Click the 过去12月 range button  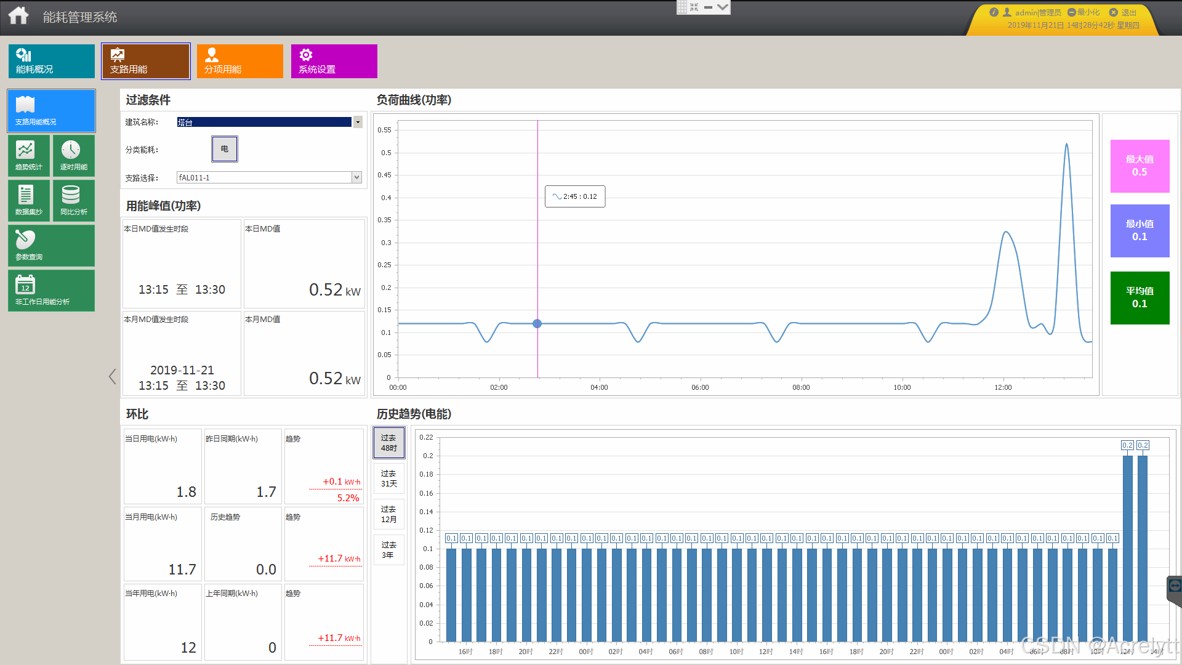(388, 514)
